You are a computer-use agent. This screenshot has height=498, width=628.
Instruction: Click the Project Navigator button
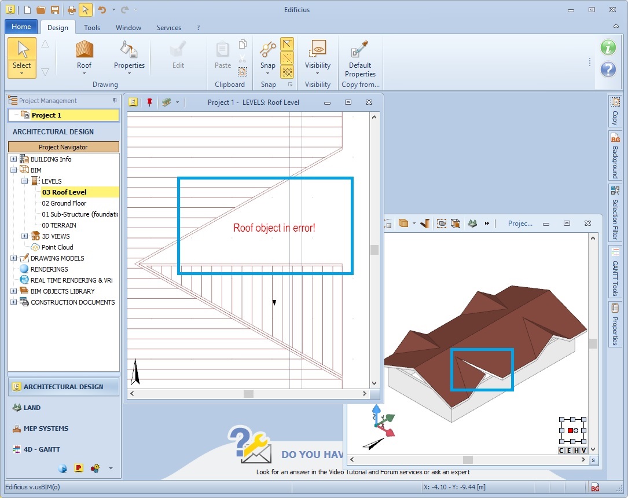point(64,147)
